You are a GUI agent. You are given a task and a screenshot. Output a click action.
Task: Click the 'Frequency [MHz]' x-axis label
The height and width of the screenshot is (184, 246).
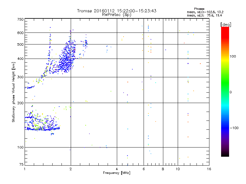pyautogui.click(x=117, y=173)
